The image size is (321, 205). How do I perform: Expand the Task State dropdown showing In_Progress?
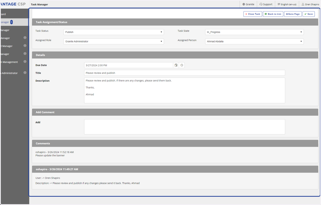pos(254,32)
